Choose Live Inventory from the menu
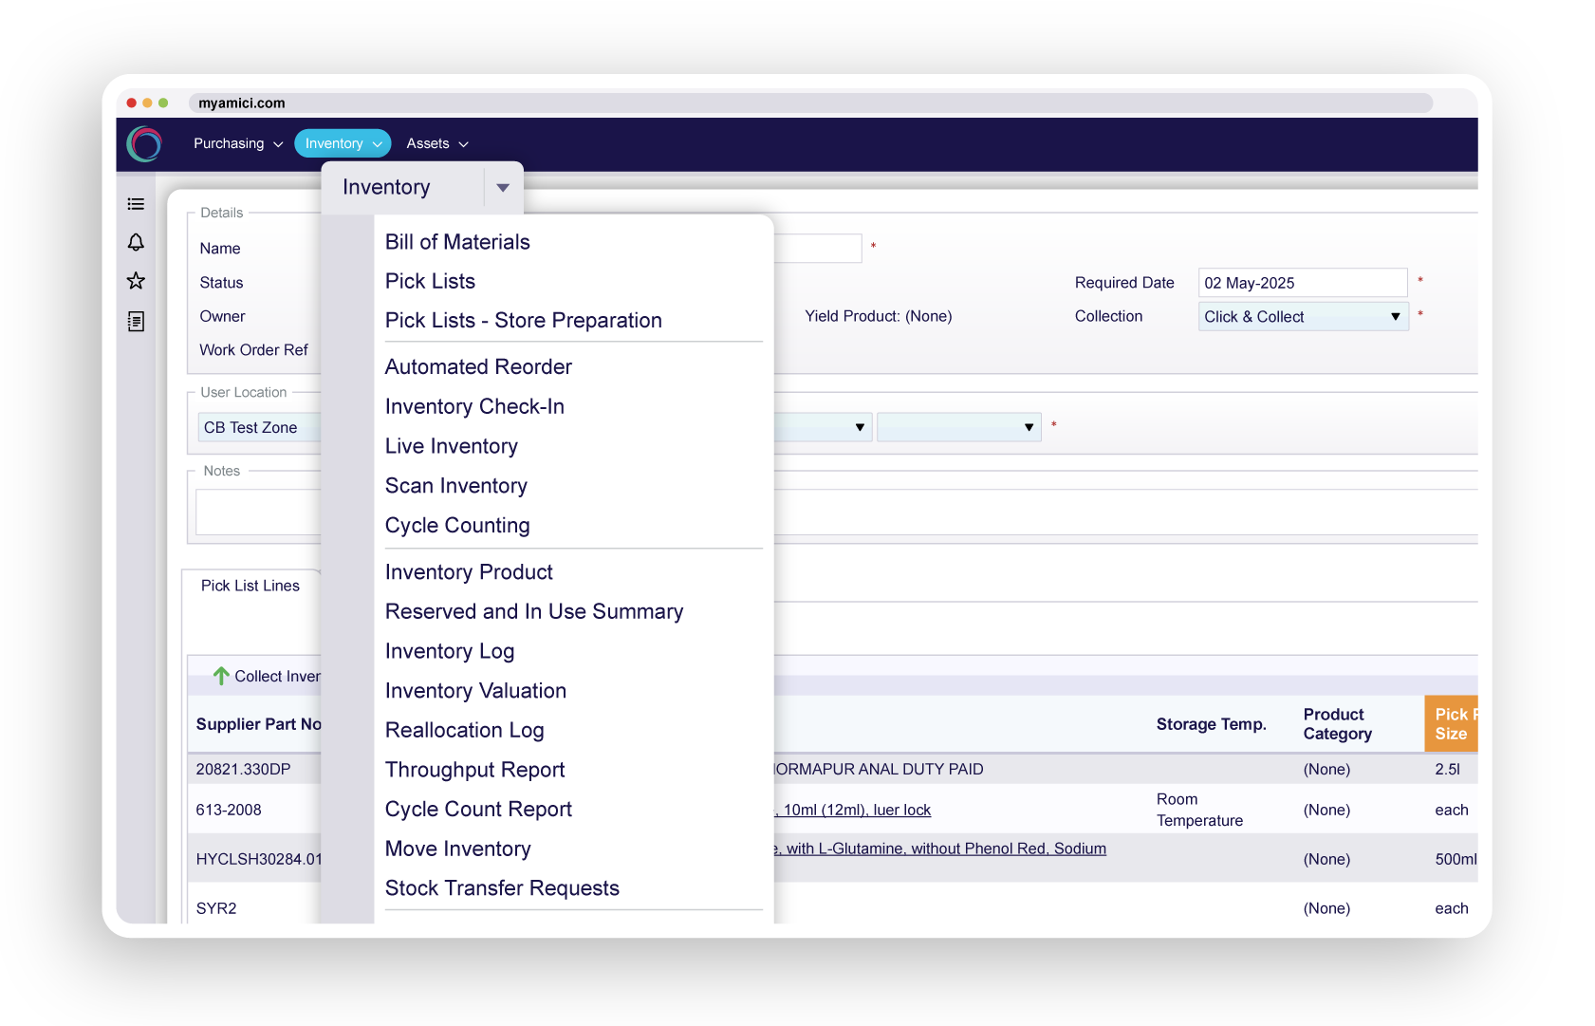The height and width of the screenshot is (1026, 1595). tap(452, 446)
